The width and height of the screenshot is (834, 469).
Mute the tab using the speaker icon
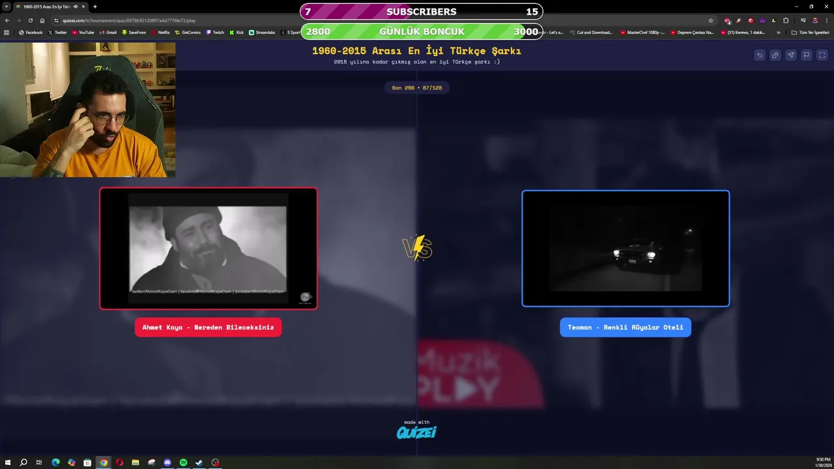tap(76, 7)
